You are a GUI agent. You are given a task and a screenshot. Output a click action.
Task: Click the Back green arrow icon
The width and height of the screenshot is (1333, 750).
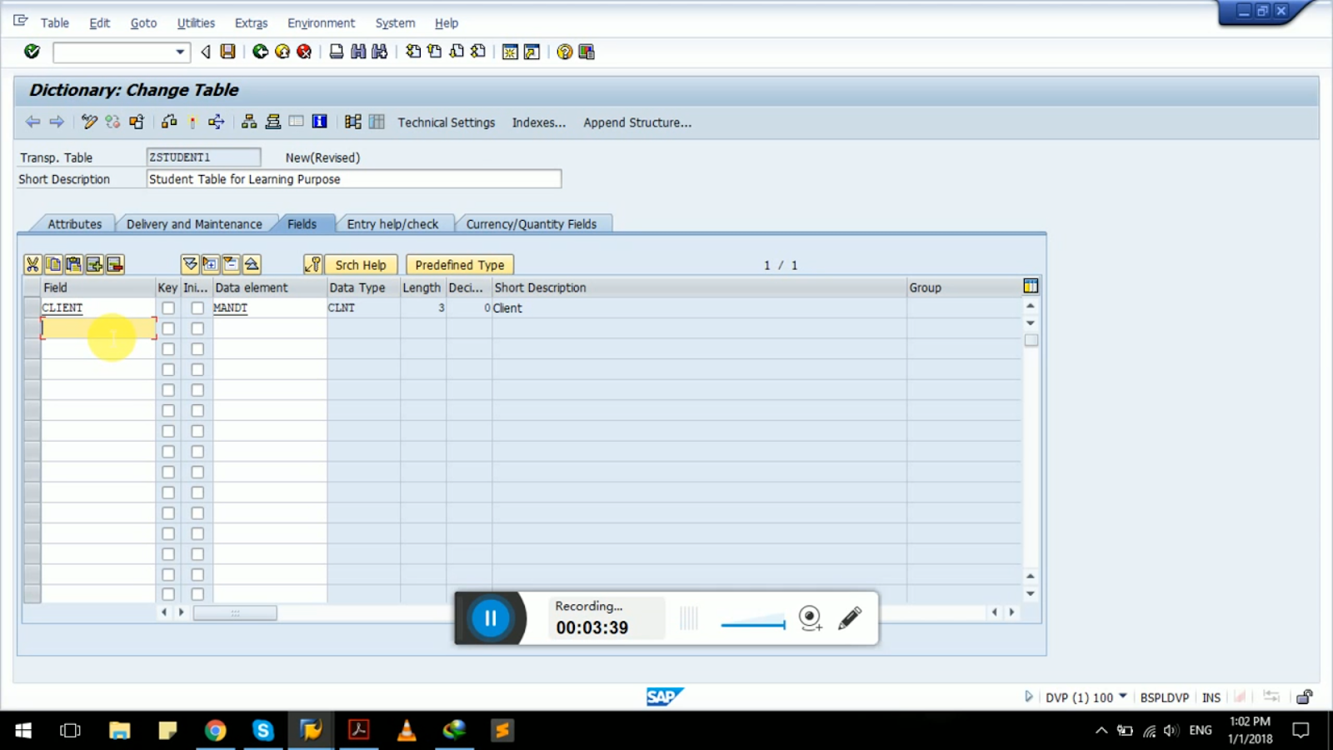[x=260, y=52]
